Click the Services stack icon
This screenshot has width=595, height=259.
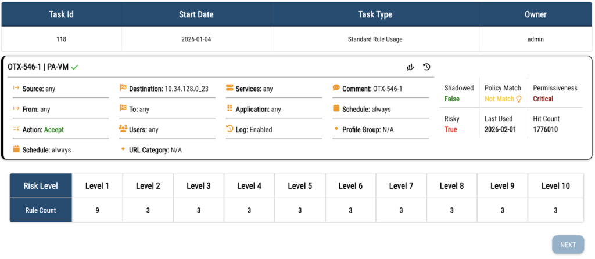point(230,89)
